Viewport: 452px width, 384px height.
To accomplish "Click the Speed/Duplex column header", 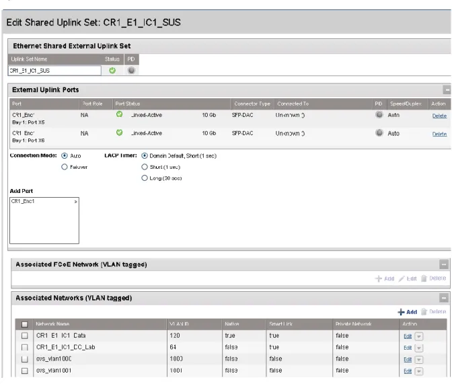I will [406, 104].
